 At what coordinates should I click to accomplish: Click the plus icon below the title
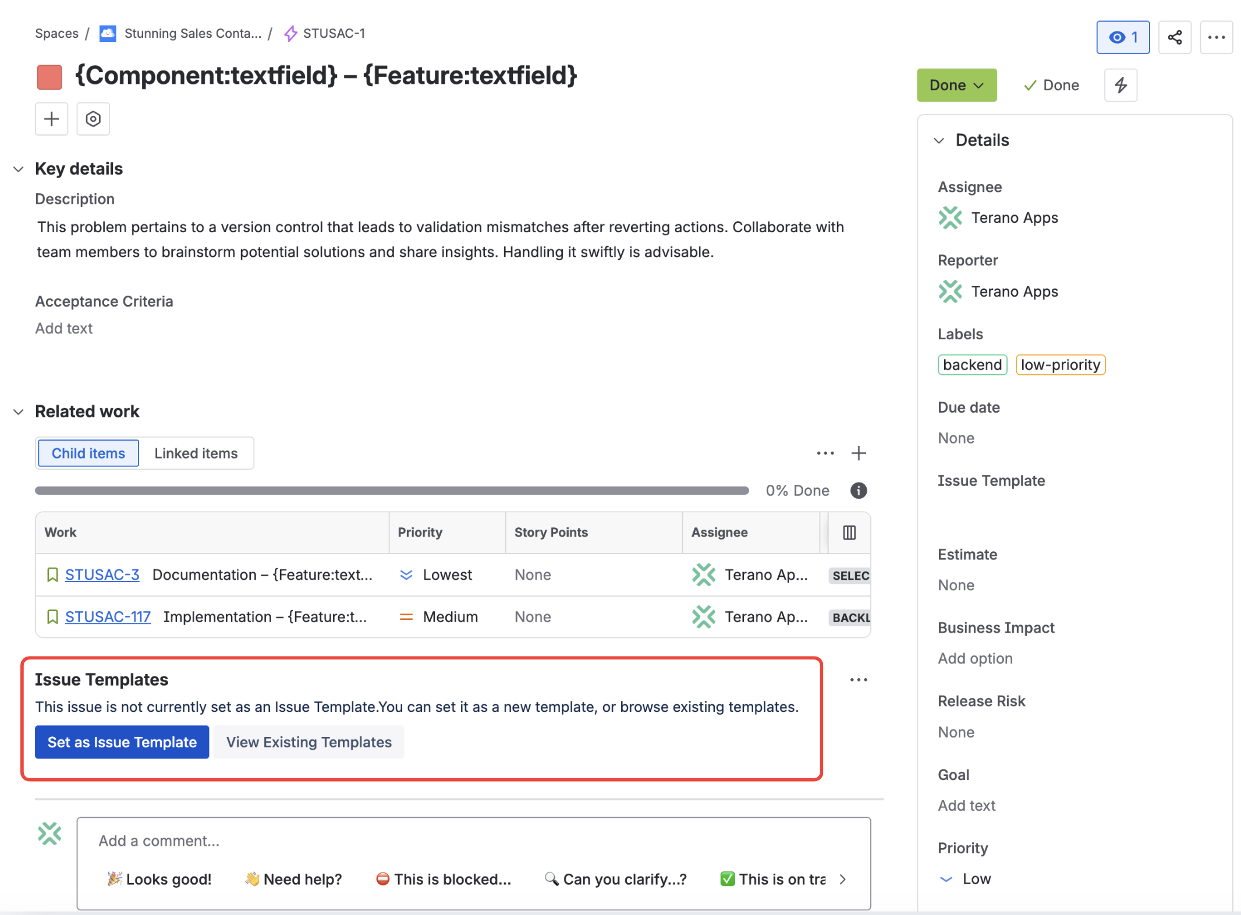pos(51,119)
